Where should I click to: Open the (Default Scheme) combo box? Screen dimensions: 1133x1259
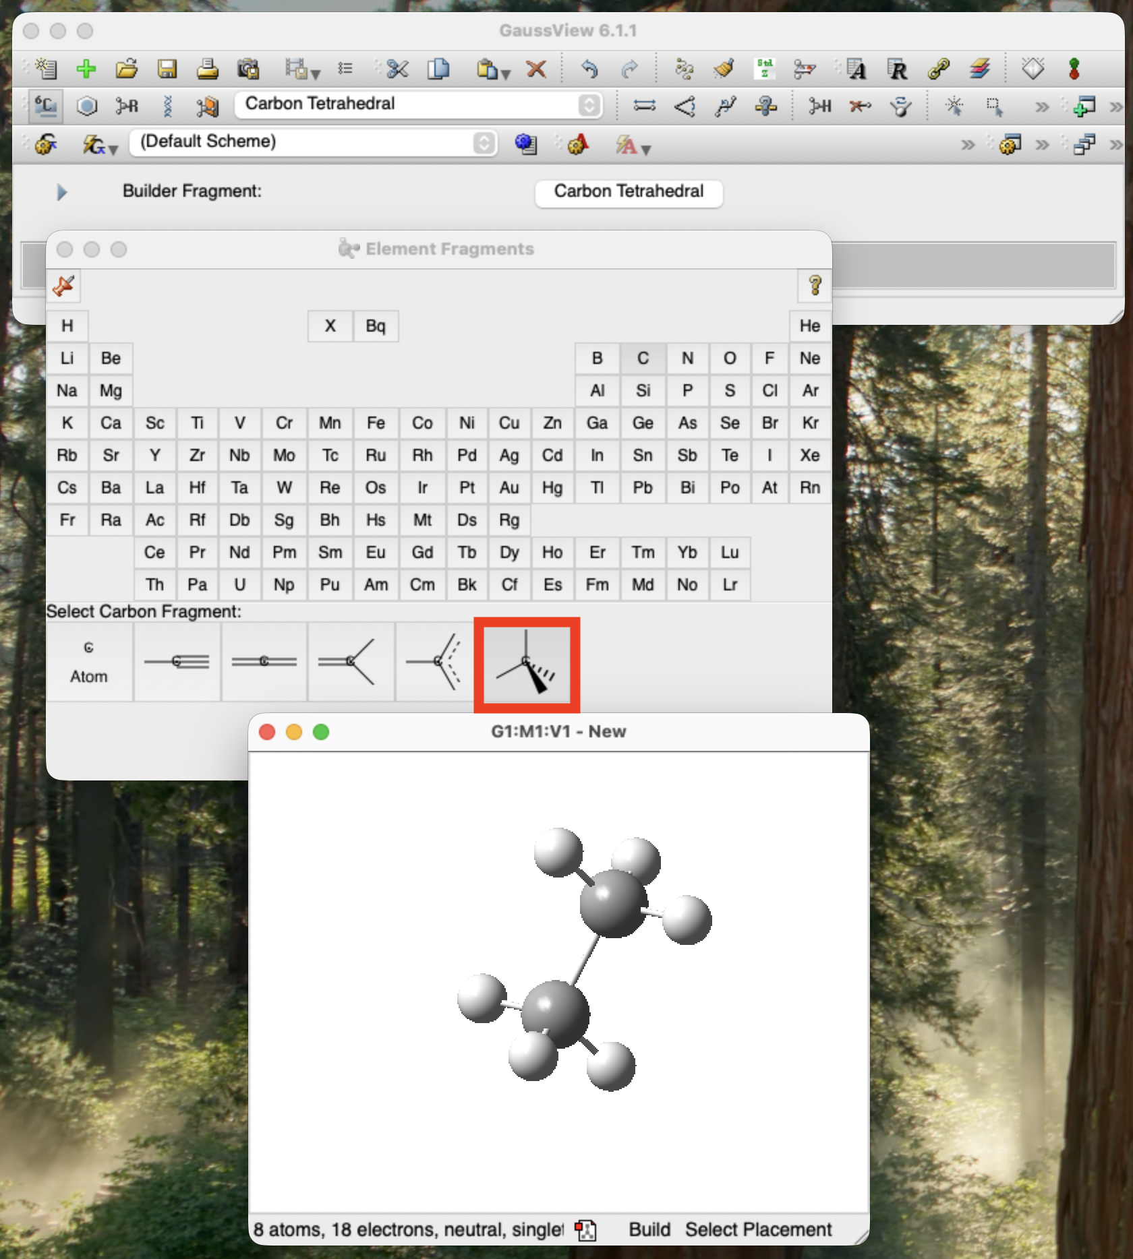[x=314, y=142]
